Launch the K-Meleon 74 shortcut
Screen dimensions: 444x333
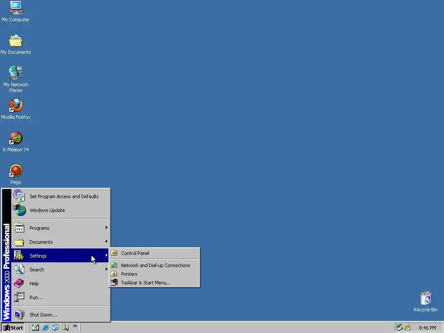pyautogui.click(x=16, y=142)
